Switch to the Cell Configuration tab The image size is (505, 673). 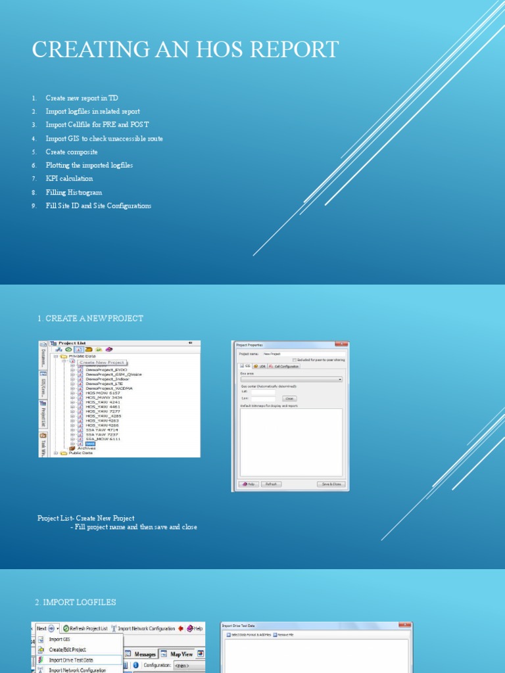tap(284, 366)
